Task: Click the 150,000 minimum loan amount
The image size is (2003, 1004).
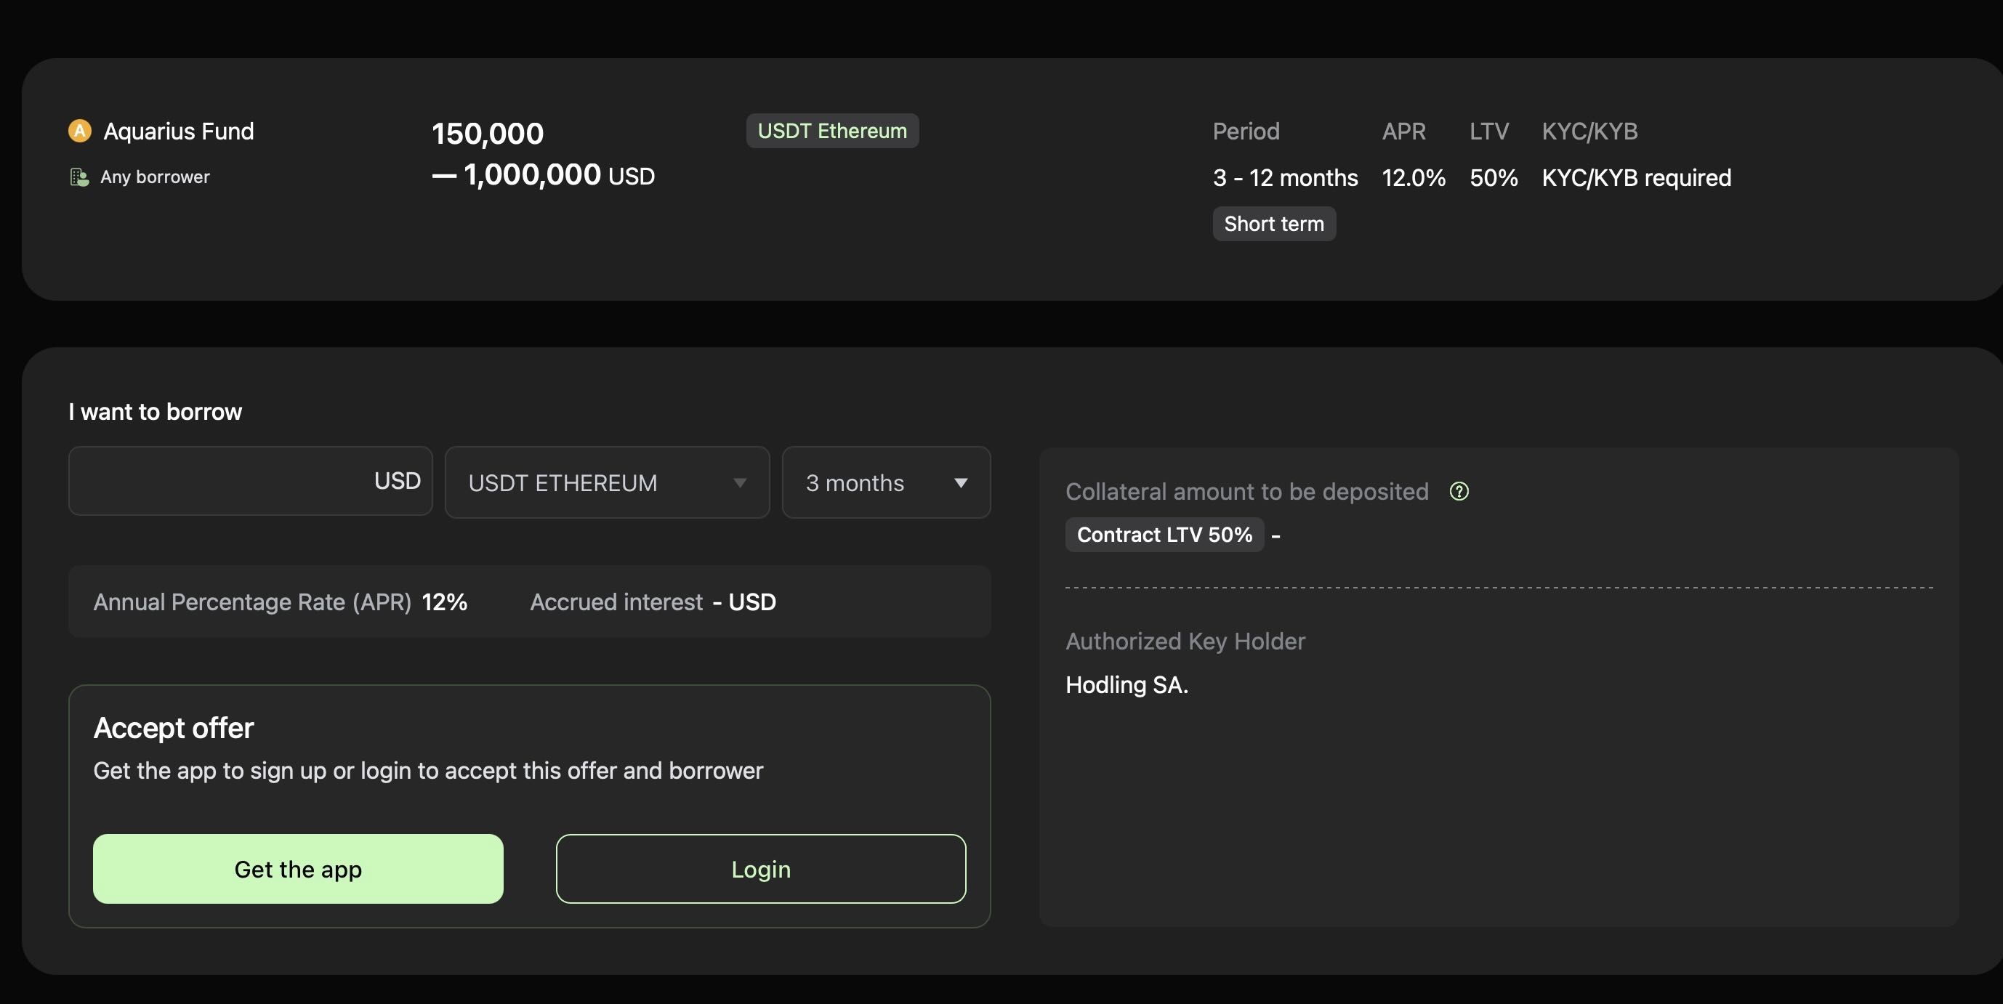Action: (x=488, y=134)
